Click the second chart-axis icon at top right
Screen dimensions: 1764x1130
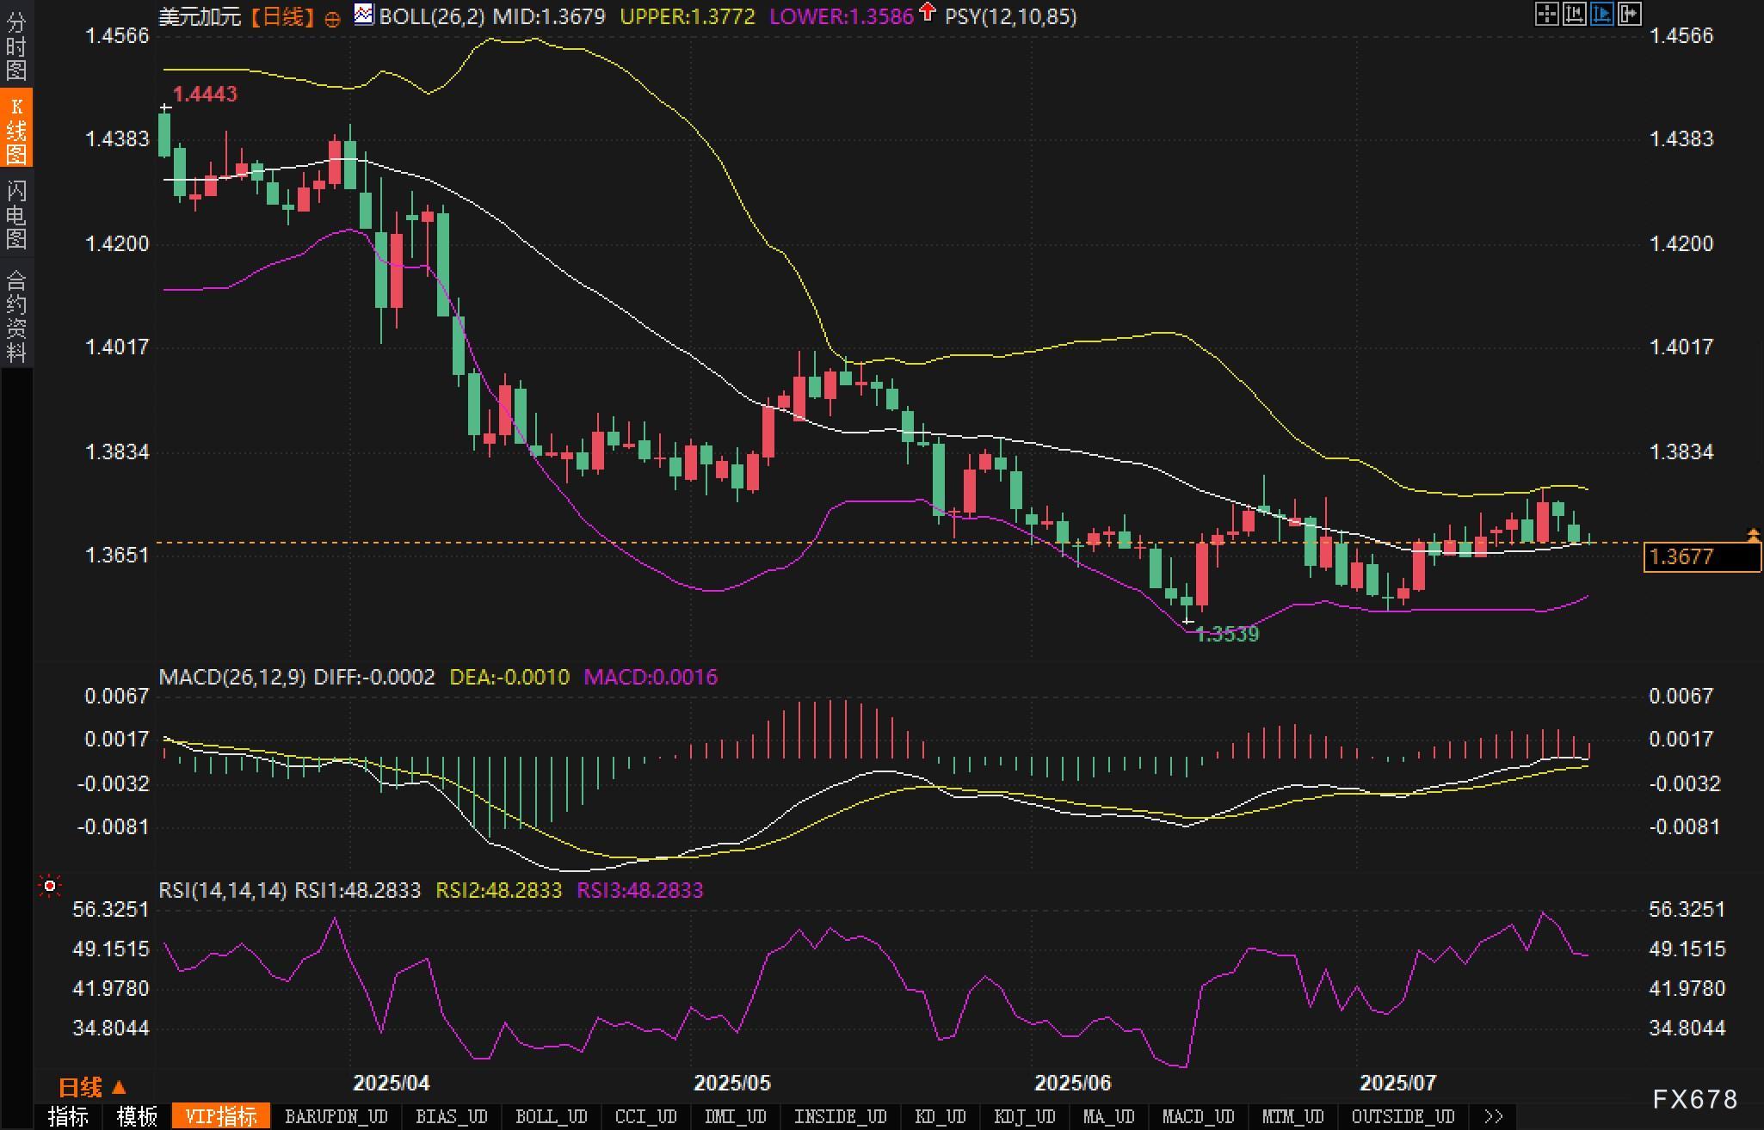[1574, 14]
